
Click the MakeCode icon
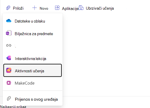click(x=9, y=83)
